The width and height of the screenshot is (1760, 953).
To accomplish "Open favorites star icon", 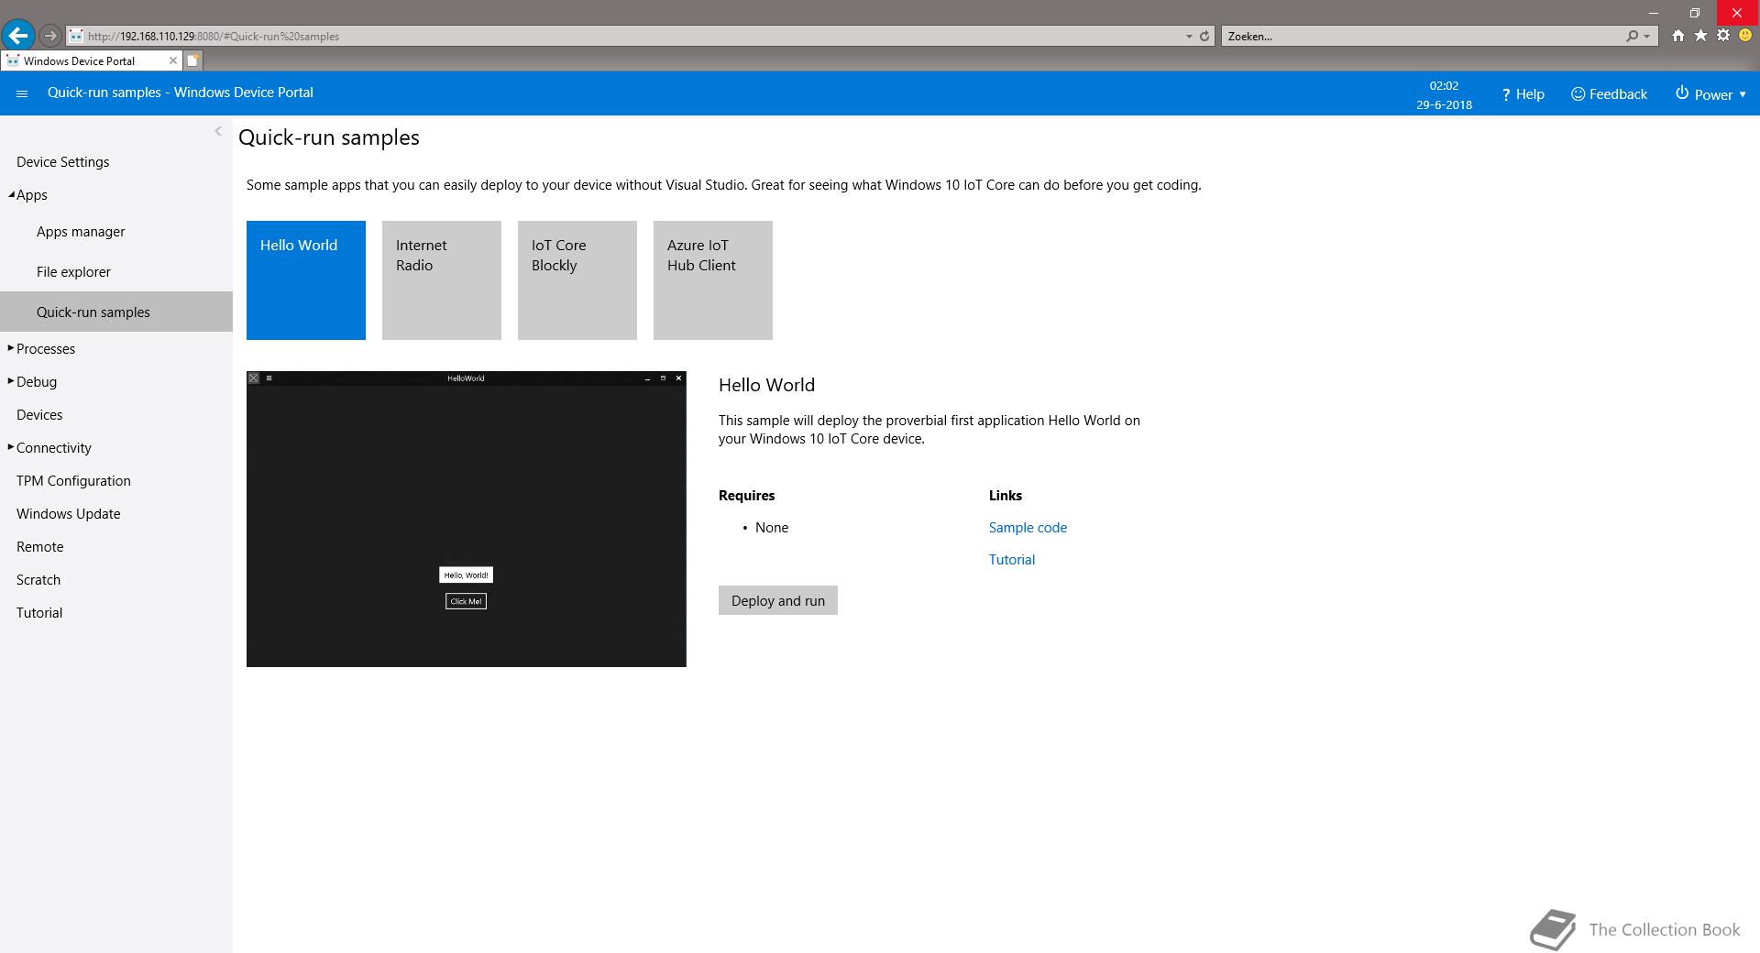I will tap(1700, 36).
